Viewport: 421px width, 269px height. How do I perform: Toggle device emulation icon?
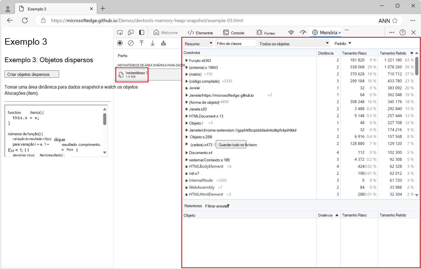[131, 33]
